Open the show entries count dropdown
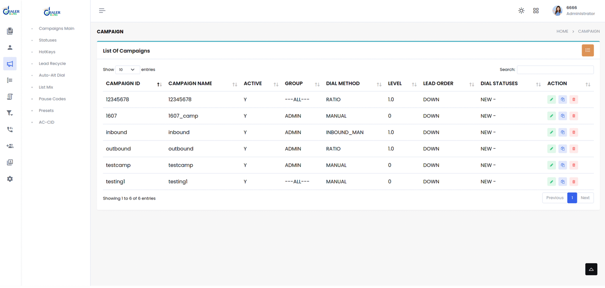This screenshot has height=288, width=605. [x=126, y=70]
